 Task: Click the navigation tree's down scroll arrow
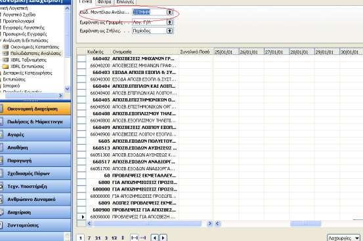point(67,88)
